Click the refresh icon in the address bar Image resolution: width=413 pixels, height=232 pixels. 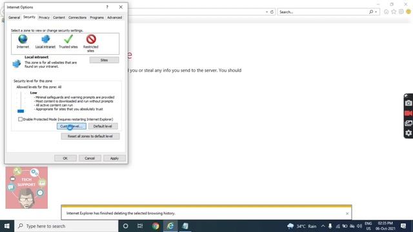click(272, 12)
